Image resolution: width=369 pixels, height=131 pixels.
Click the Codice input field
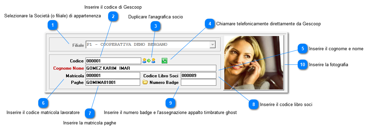113,61
